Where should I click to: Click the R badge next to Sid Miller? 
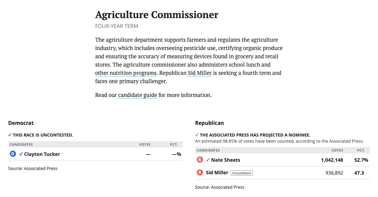[200, 173]
